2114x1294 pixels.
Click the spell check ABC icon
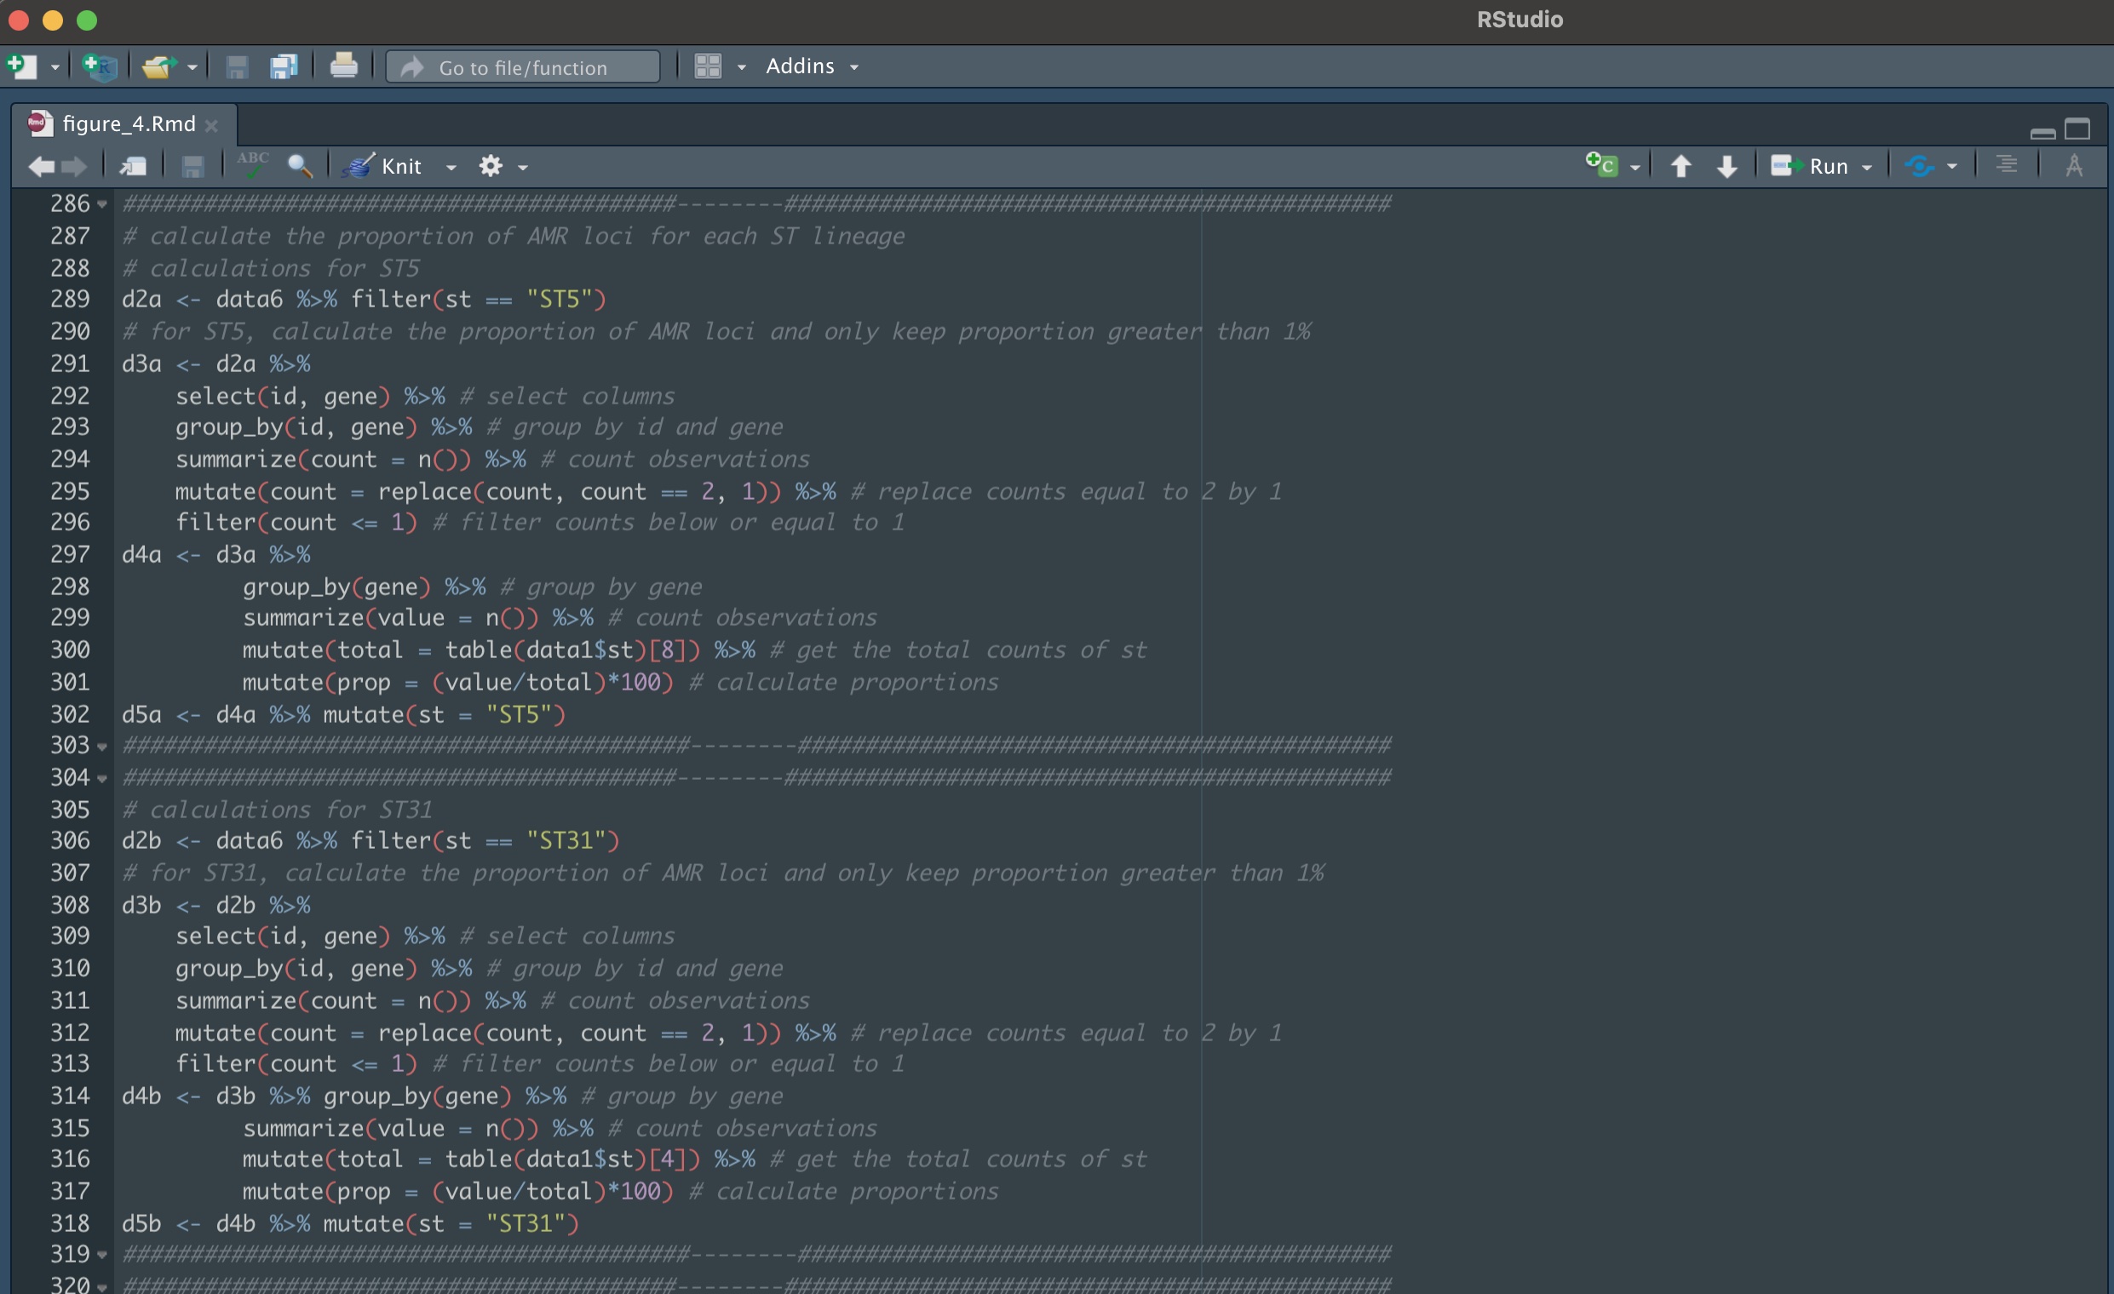tap(252, 165)
